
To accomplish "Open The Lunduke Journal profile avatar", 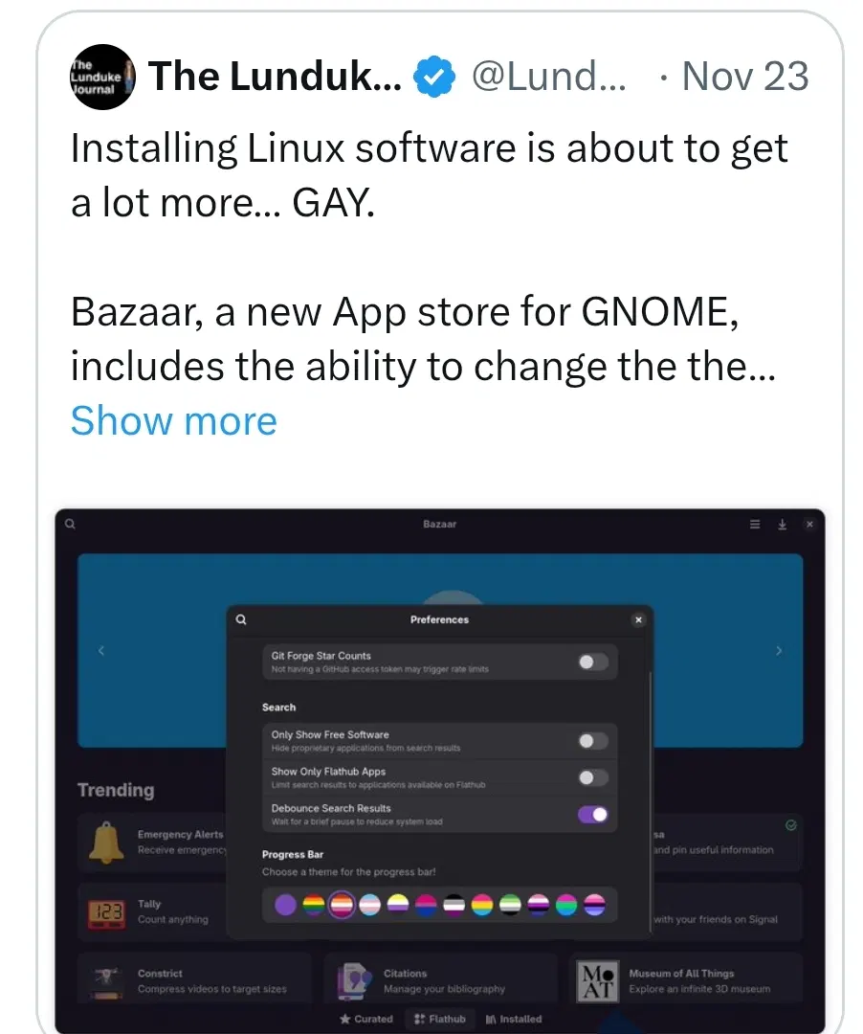I will tap(102, 77).
